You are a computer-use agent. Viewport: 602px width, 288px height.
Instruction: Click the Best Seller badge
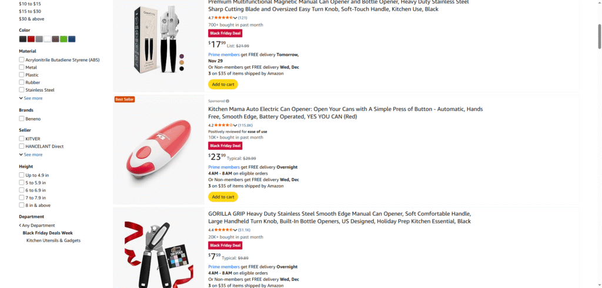pyautogui.click(x=124, y=99)
